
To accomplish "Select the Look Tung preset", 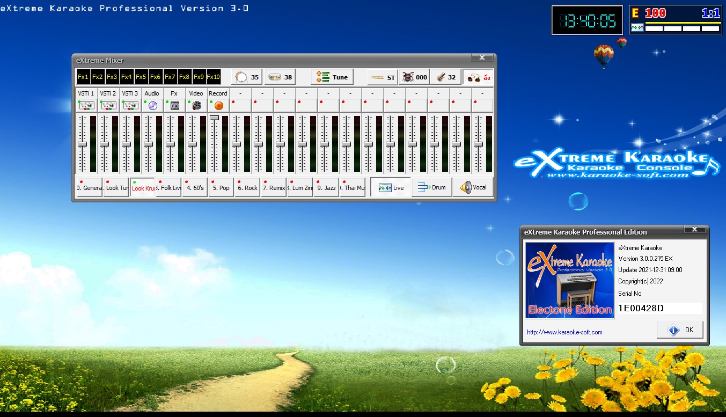I will pyautogui.click(x=116, y=187).
